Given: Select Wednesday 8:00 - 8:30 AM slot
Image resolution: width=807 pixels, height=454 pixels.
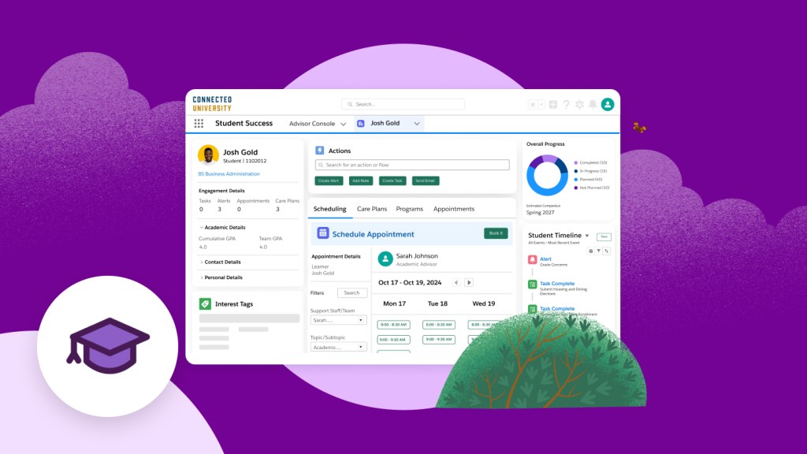Looking at the screenshot, I should coord(483,325).
